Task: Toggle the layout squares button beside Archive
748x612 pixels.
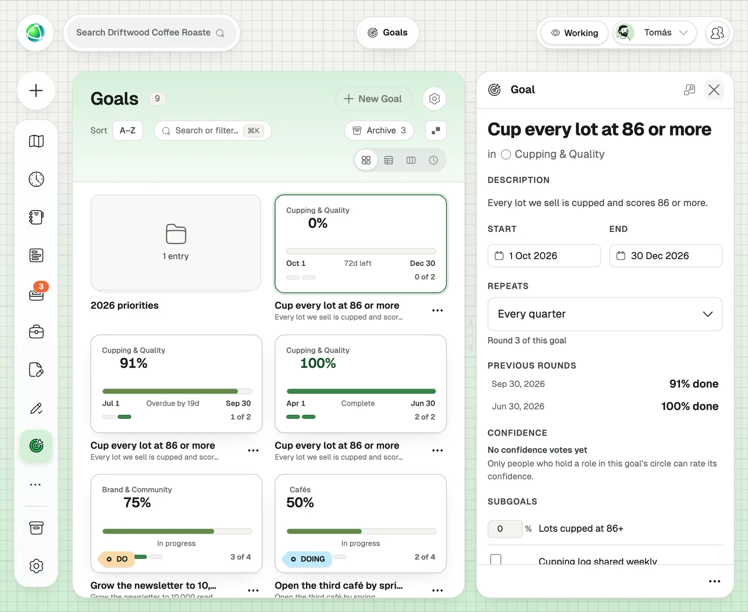Action: tap(436, 130)
